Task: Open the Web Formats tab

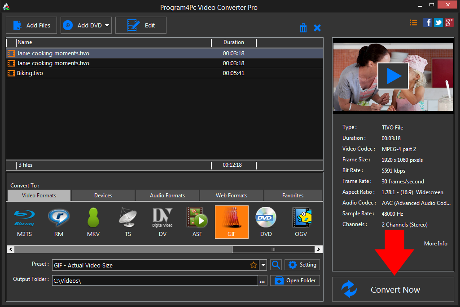Action: click(232, 196)
